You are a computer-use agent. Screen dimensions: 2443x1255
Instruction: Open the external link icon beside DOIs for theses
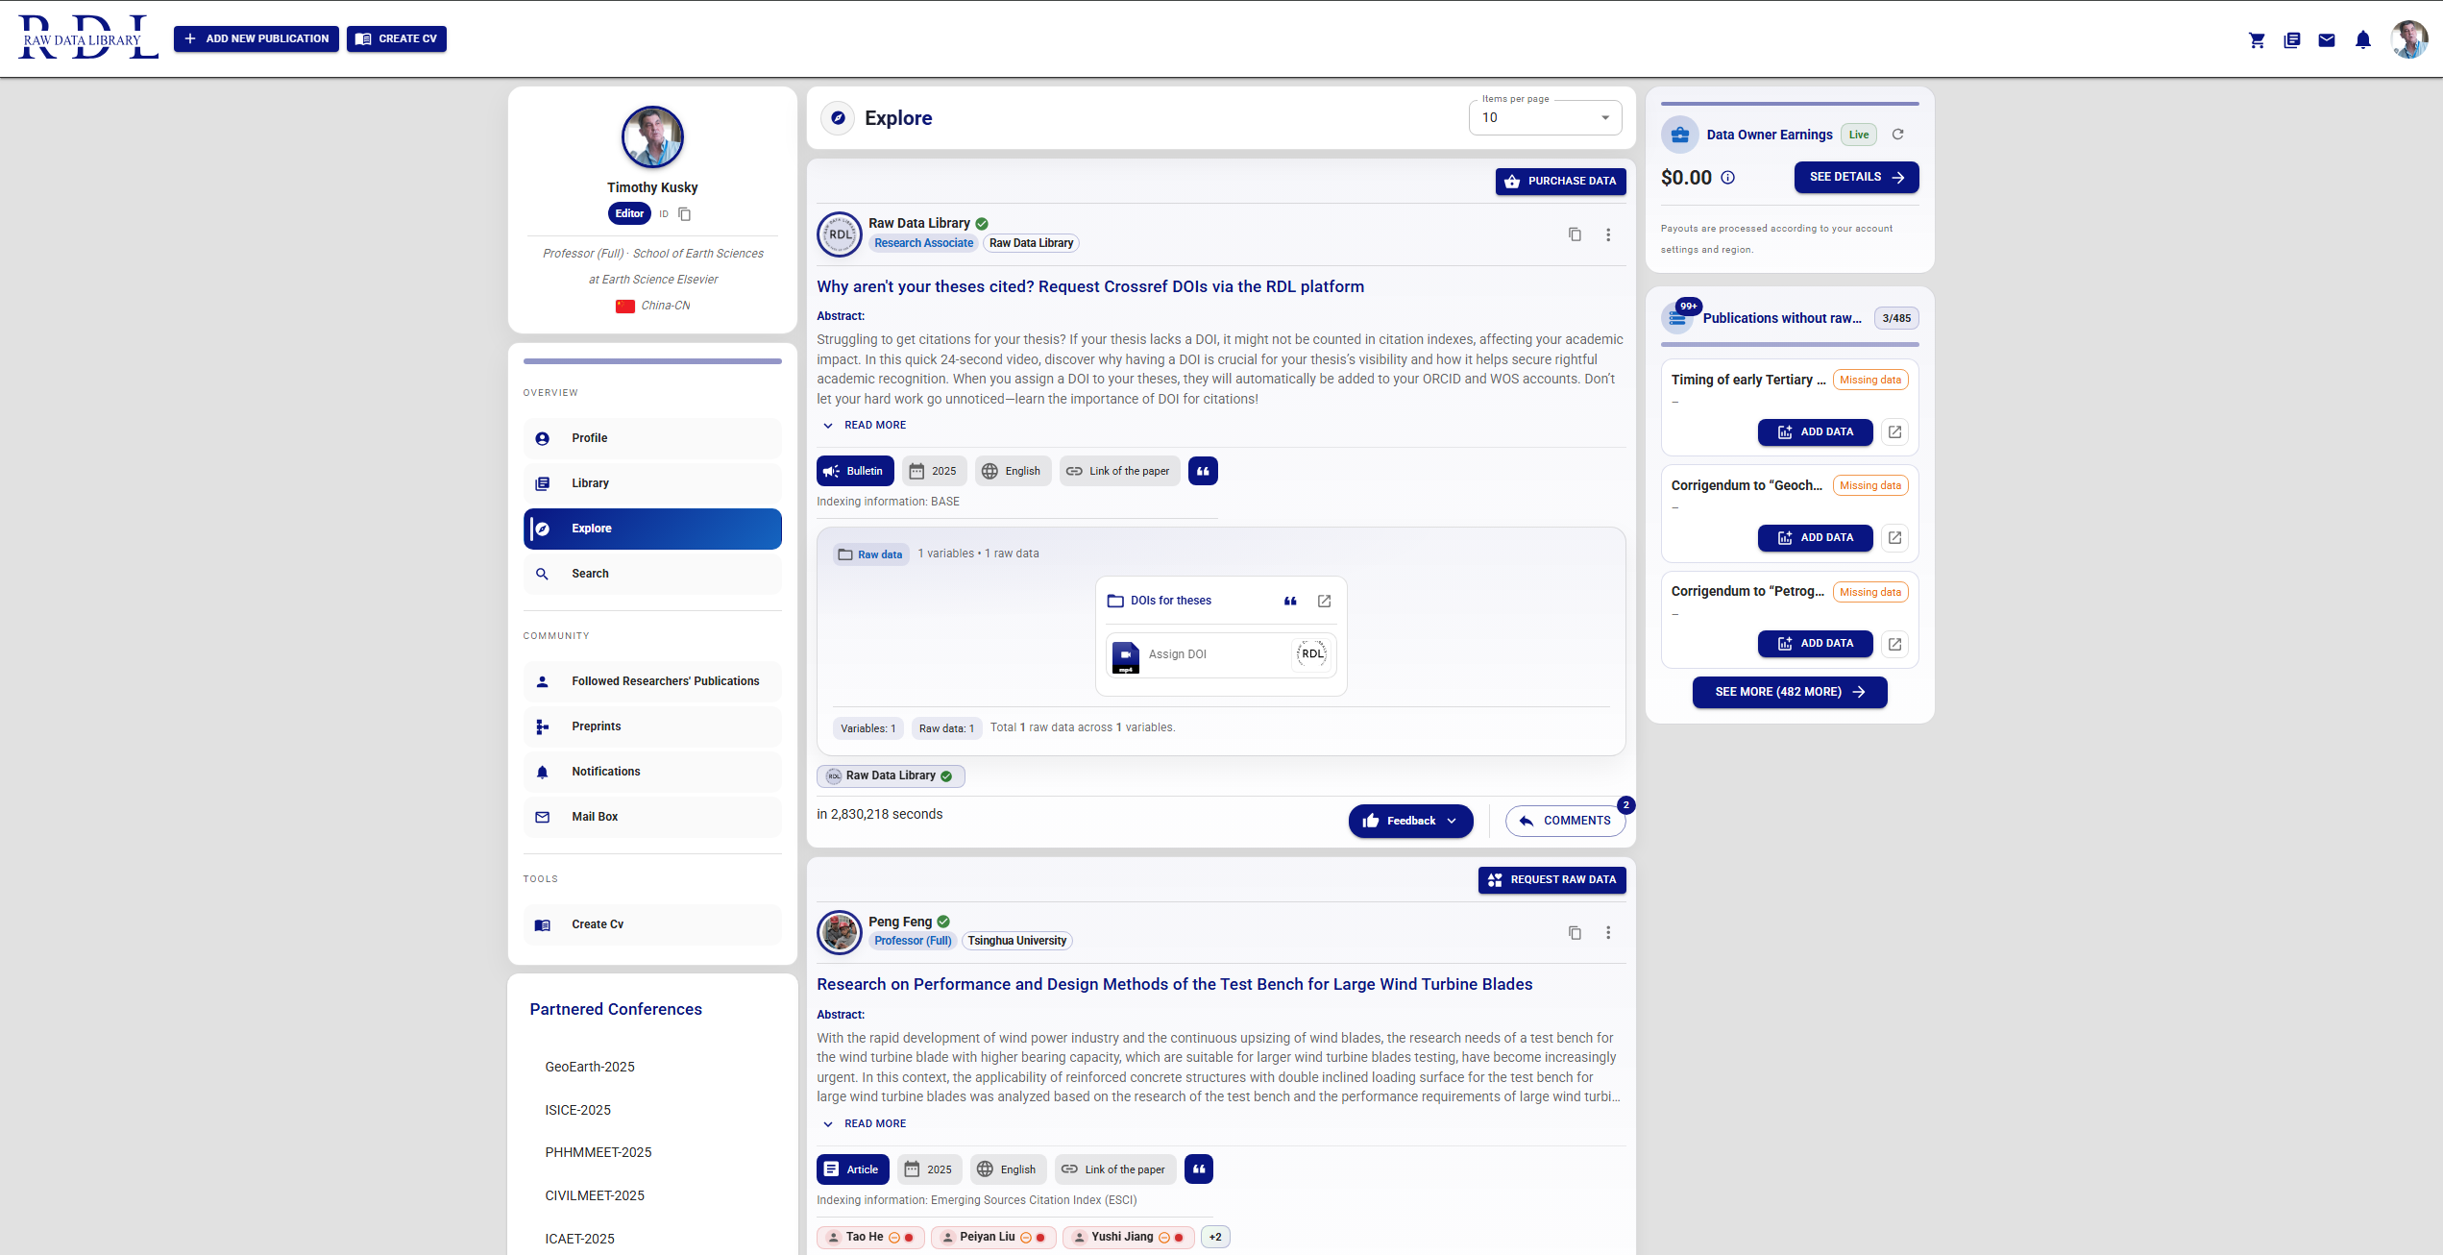click(x=1324, y=601)
